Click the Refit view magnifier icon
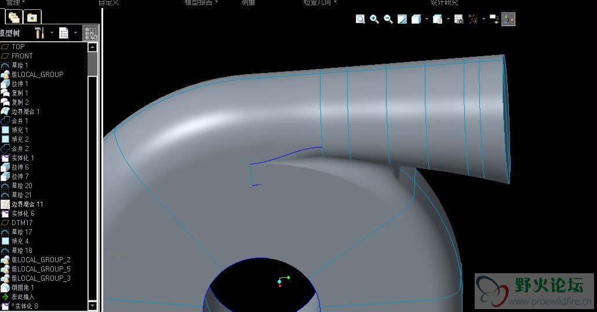This screenshot has width=597, height=312. click(360, 19)
